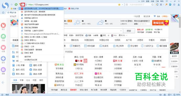Switch to the 网址大全 tab
The width and height of the screenshot is (181, 96).
[12, 13]
